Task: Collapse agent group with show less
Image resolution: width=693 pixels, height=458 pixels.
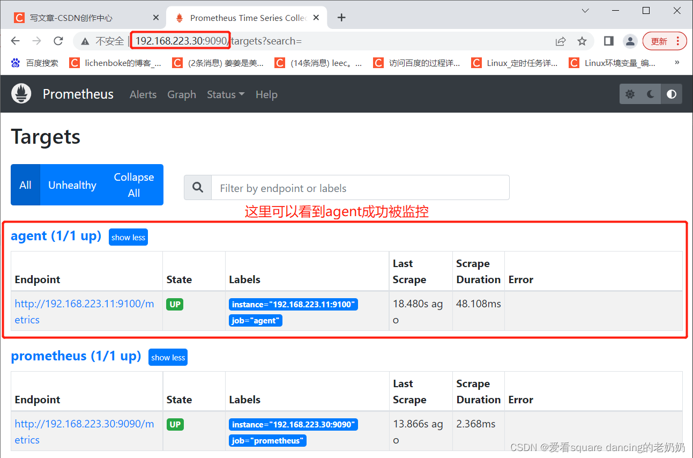Action: pyautogui.click(x=128, y=238)
